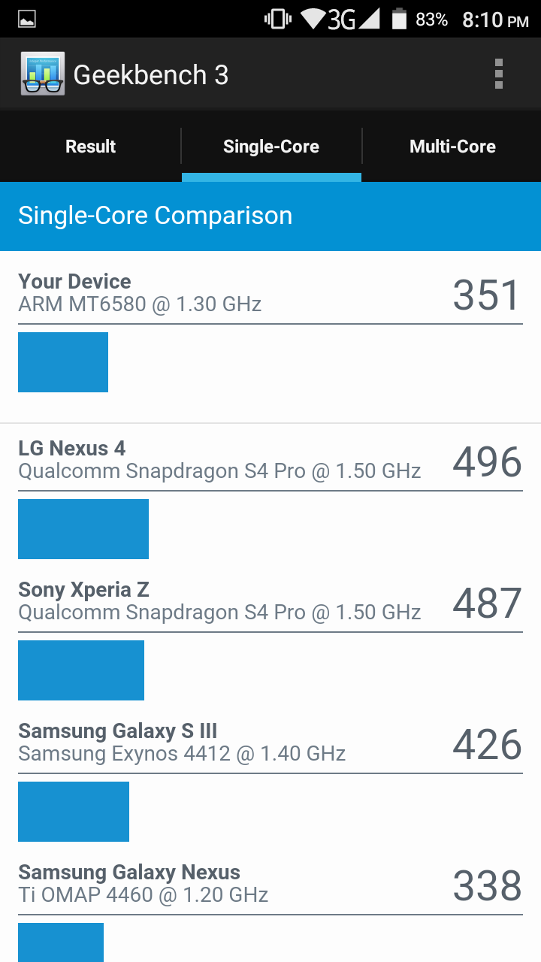Tap the Your Device score bar
The image size is (541, 962).
point(63,362)
